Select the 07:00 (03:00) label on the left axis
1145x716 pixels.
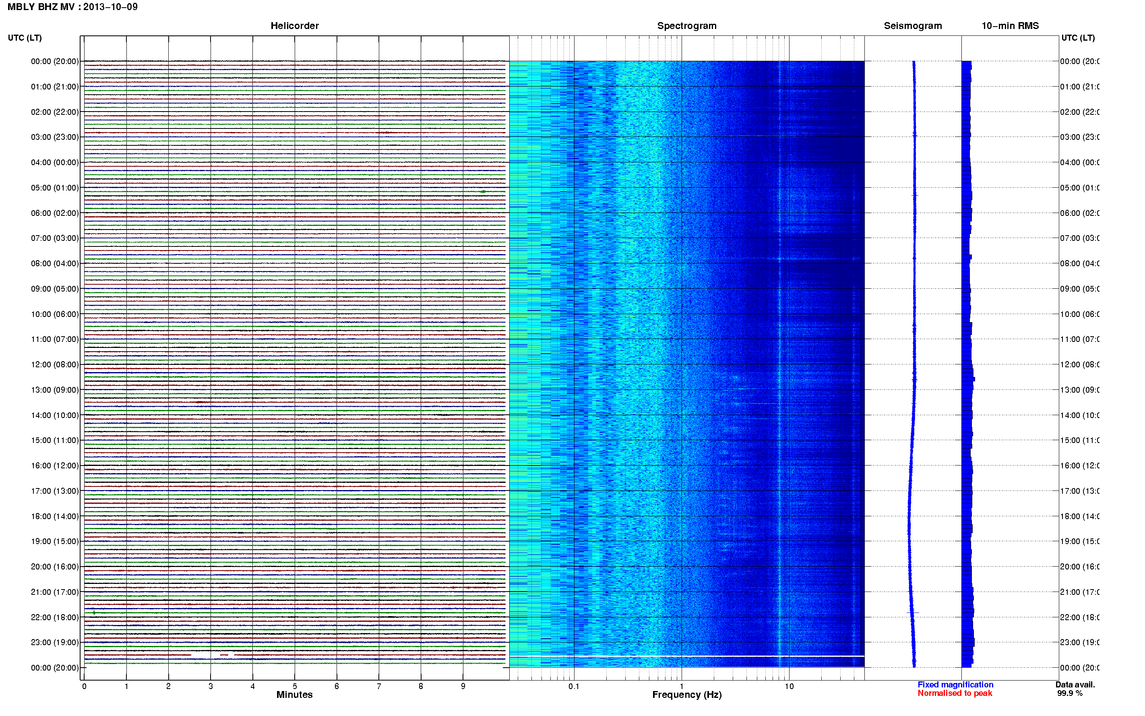point(55,238)
